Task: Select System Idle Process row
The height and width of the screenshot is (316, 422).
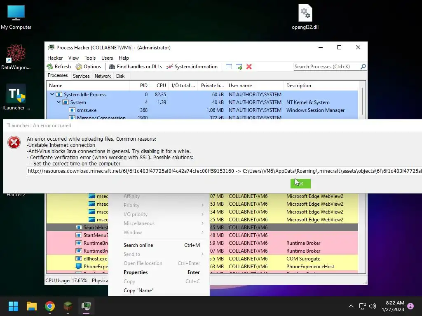Action: click(x=202, y=95)
